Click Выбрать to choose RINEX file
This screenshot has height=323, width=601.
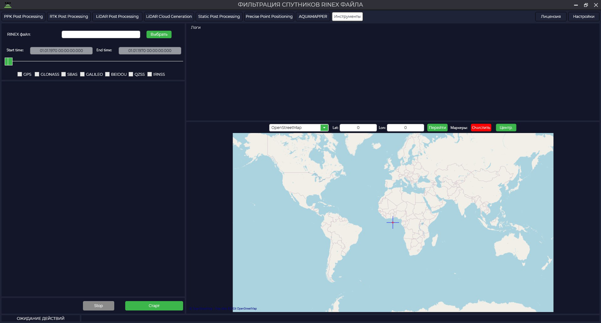coord(159,34)
